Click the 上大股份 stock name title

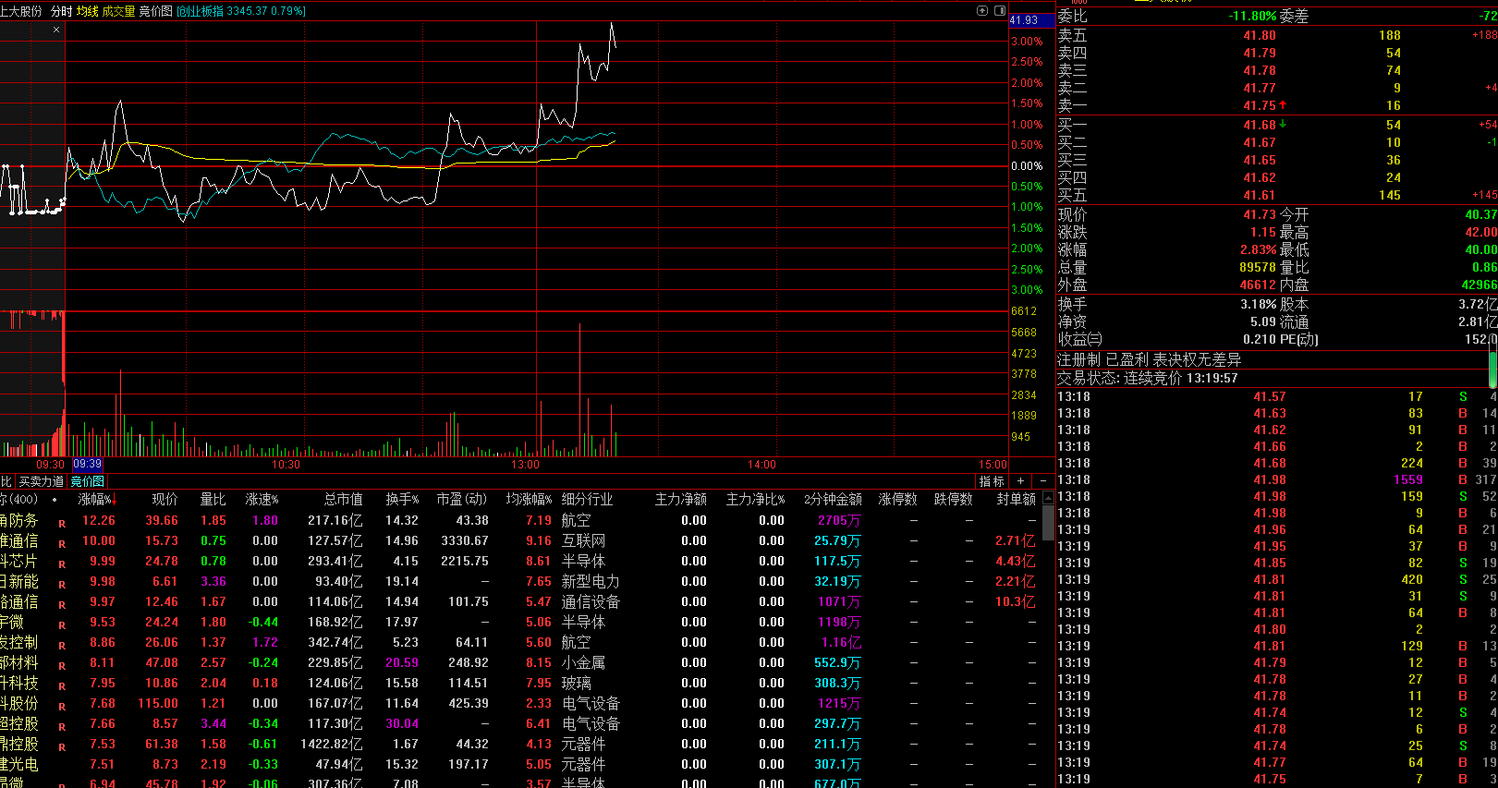pos(21,11)
